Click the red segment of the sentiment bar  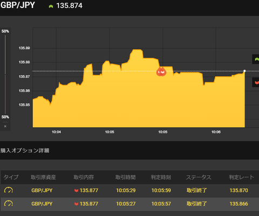click(5, 94)
